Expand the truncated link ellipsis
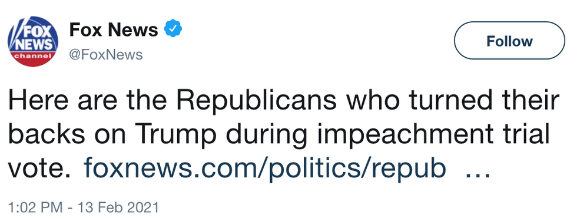This screenshot has height=221, width=577. pyautogui.click(x=478, y=172)
